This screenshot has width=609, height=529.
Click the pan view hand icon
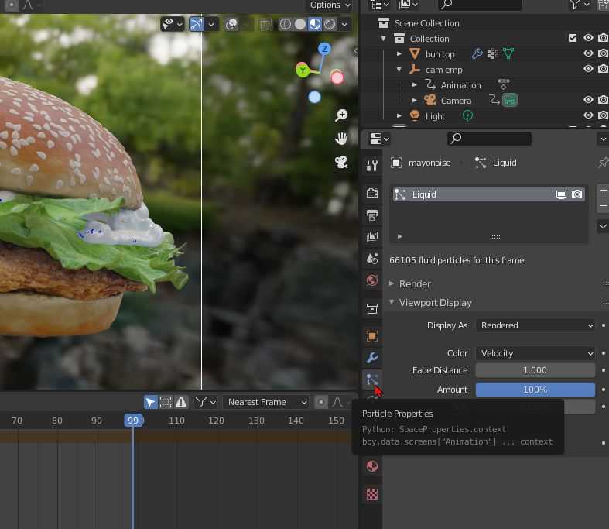(x=341, y=139)
